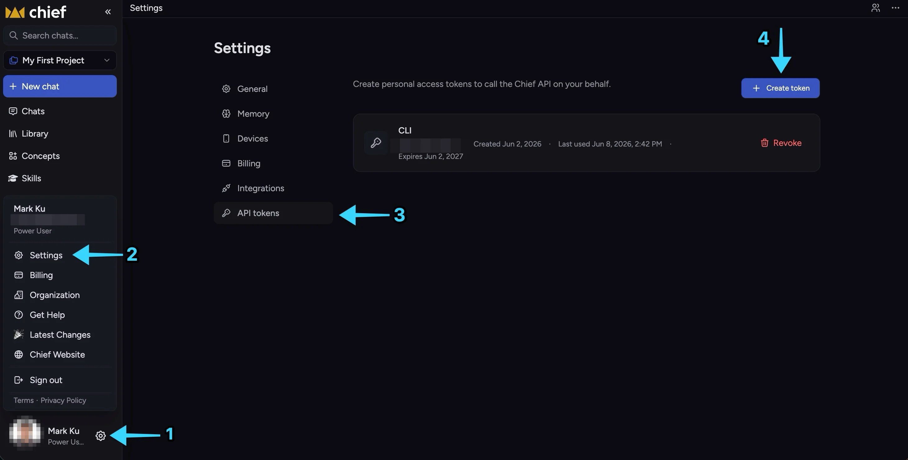This screenshot has height=460, width=908.
Task: Click the Skills graduation cap icon
Action: [x=13, y=178]
